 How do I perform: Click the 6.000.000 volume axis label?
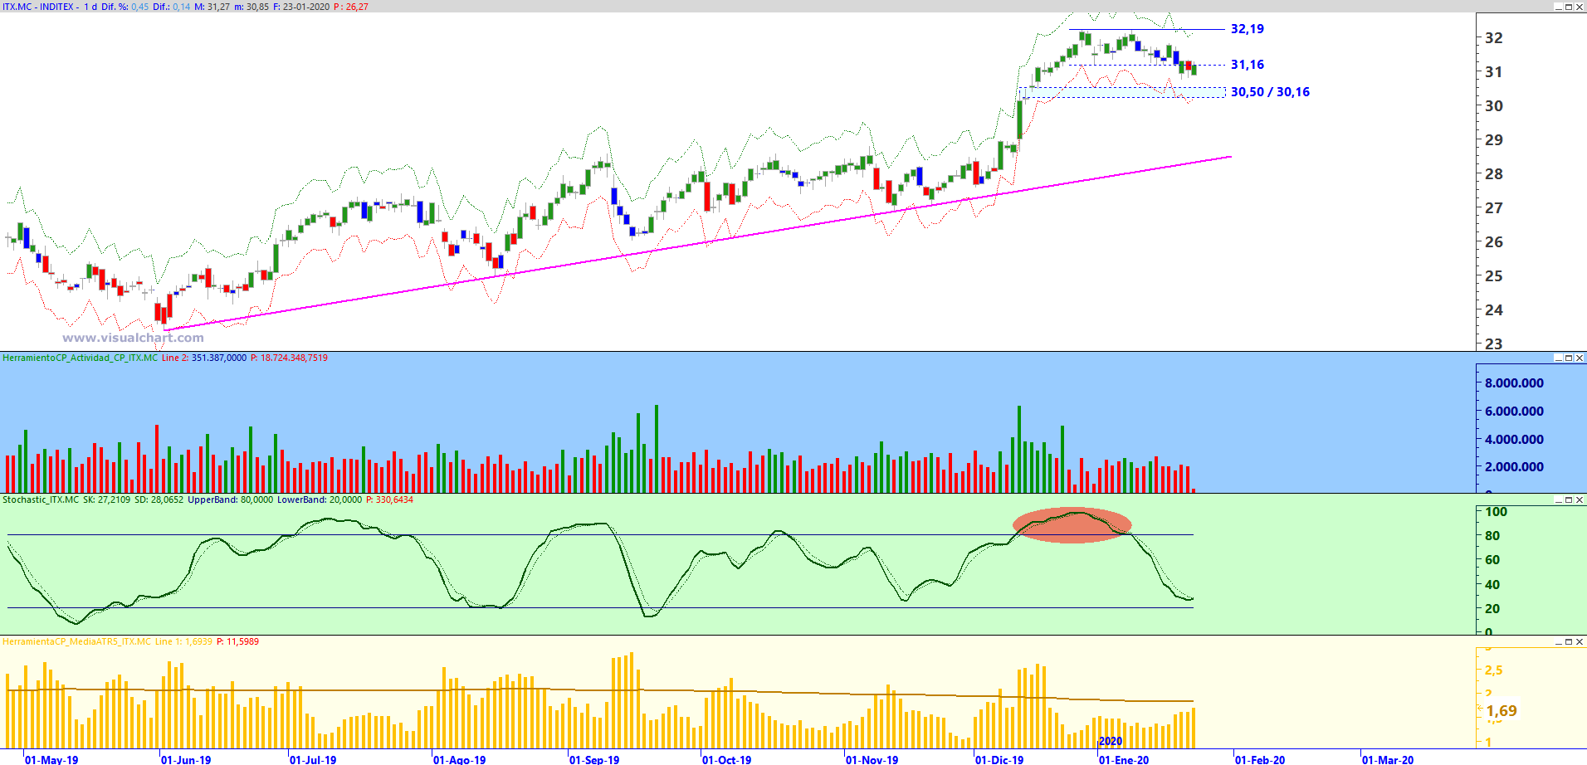[x=1514, y=412]
